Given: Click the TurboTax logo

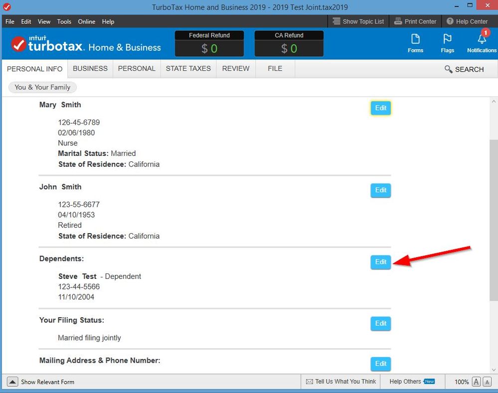Looking at the screenshot, I should coord(86,44).
